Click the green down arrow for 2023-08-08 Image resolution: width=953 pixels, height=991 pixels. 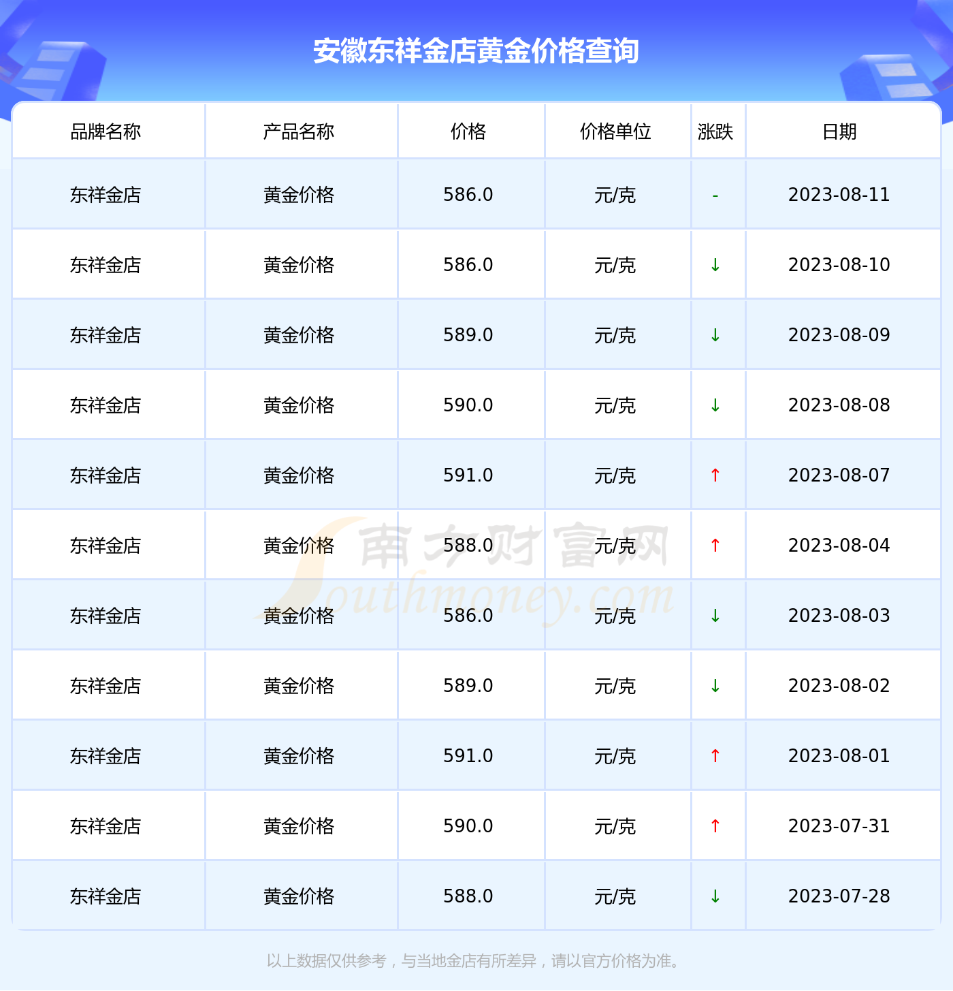tap(715, 405)
